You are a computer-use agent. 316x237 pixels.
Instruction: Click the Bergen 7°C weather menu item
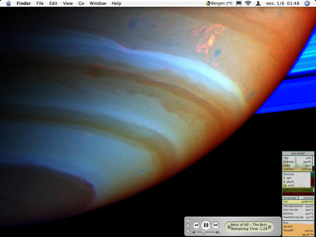coord(219,3)
